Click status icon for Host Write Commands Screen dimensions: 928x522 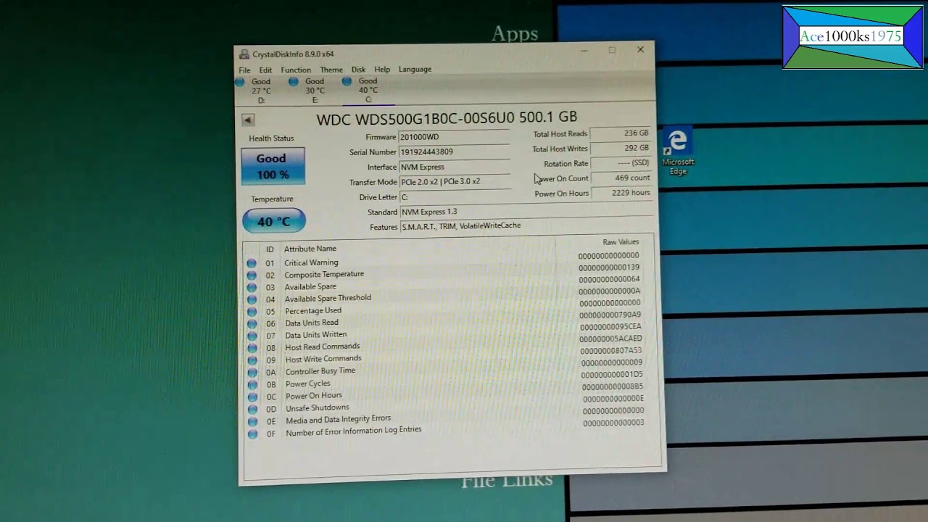tap(252, 360)
